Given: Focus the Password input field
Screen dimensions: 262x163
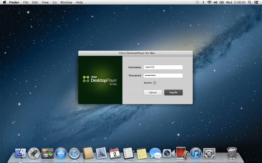Looking at the screenshot, I should point(163,75).
